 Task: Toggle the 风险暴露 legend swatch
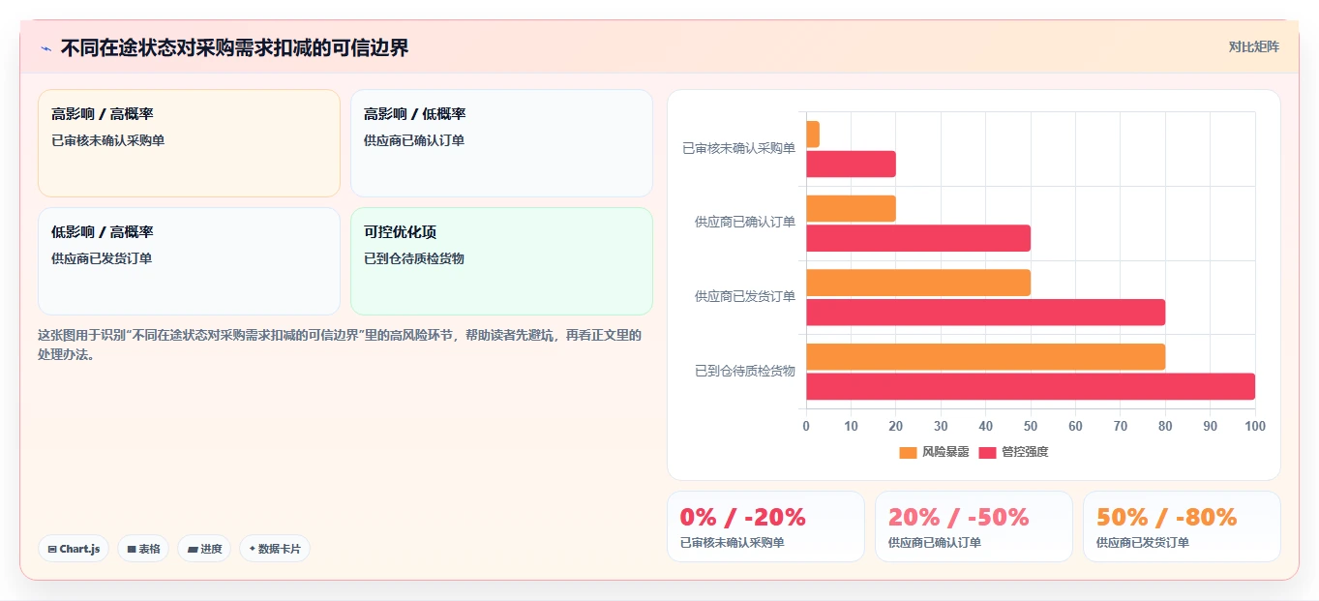pyautogui.click(x=908, y=453)
